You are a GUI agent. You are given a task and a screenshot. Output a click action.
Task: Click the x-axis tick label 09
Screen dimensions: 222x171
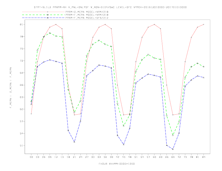coord(50,157)
